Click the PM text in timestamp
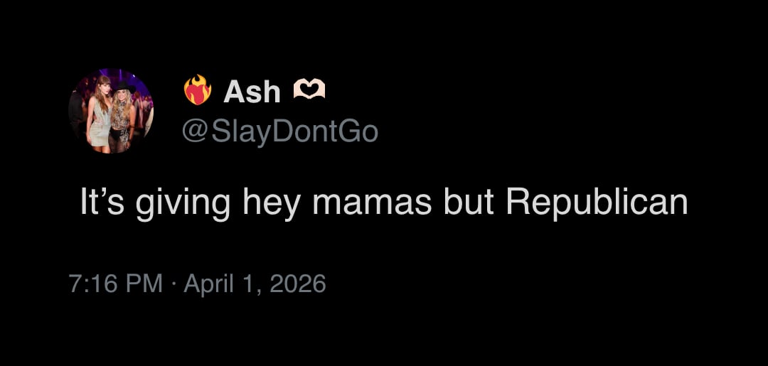This screenshot has width=768, height=366. [x=144, y=284]
